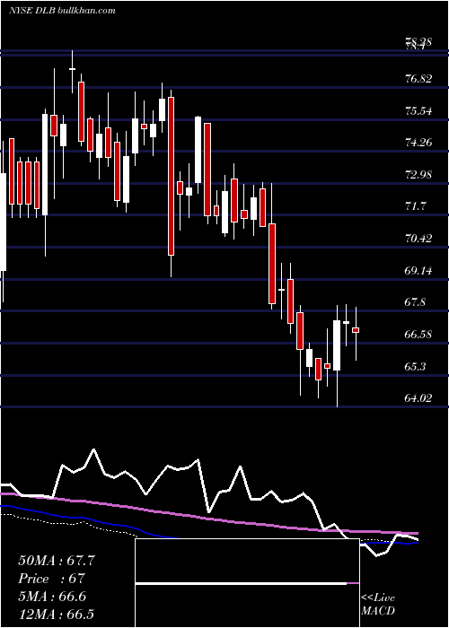Click the MACD histogram box

click(x=247, y=583)
